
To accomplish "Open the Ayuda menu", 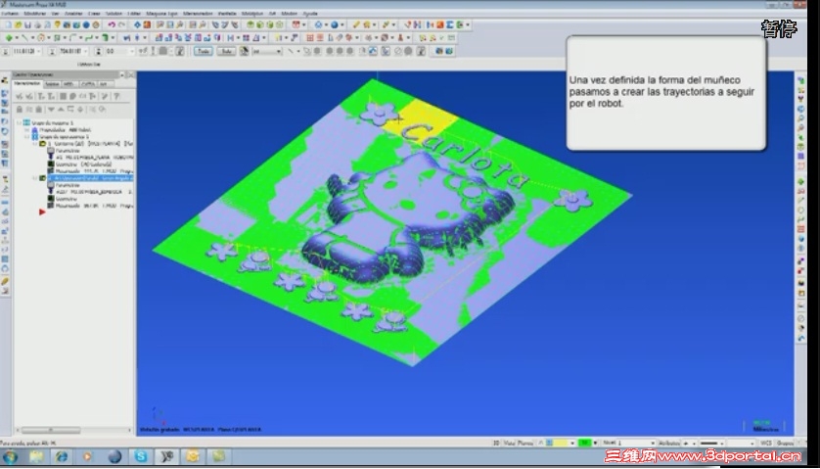I will click(x=310, y=13).
